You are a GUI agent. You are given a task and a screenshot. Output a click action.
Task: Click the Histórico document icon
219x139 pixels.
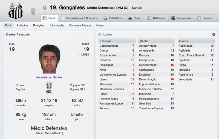pos(199,18)
